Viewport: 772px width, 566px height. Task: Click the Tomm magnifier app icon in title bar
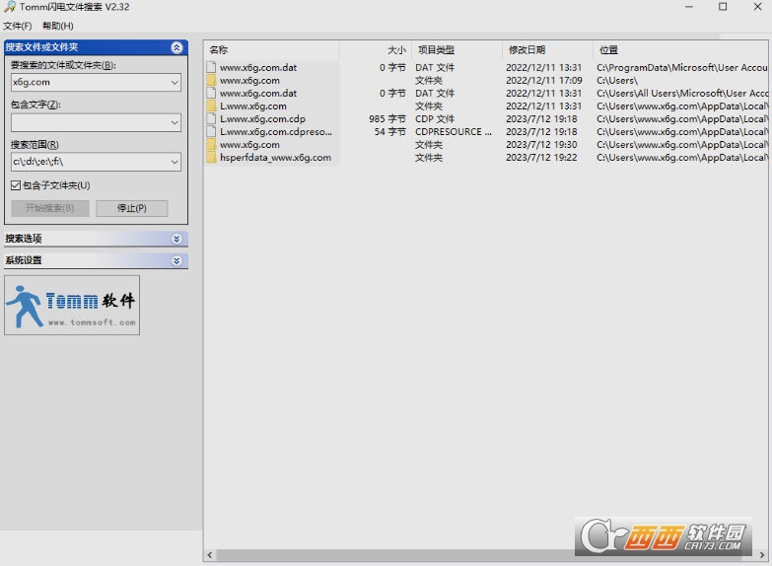9,7
